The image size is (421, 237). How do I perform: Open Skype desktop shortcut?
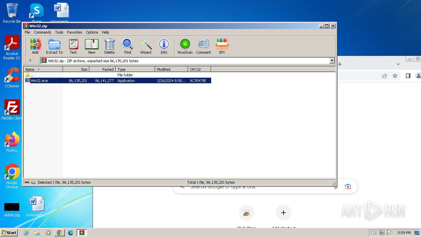tap(36, 13)
